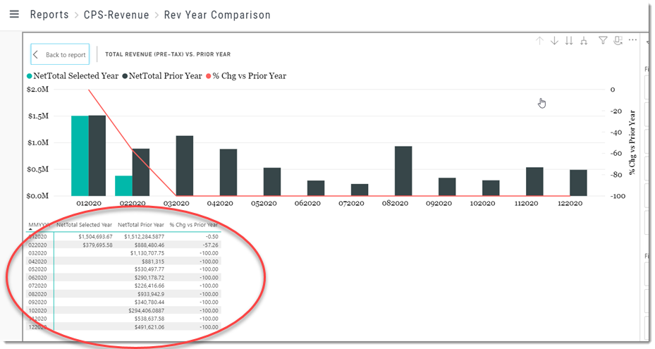Image resolution: width=655 pixels, height=349 pixels.
Task: Sort table by NetTotal Selected Year column
Action: (85, 225)
